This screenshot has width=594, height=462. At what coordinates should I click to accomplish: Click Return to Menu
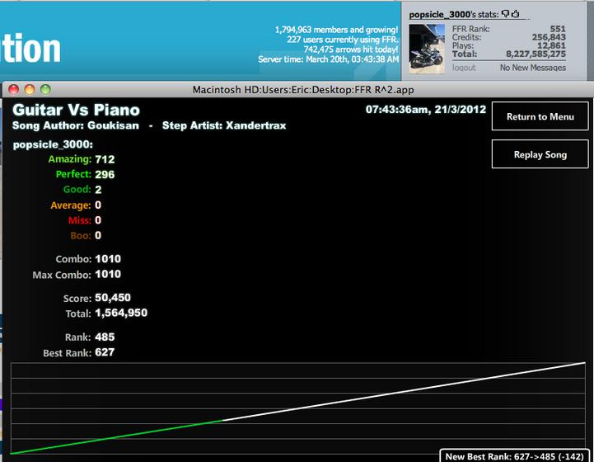[540, 116]
